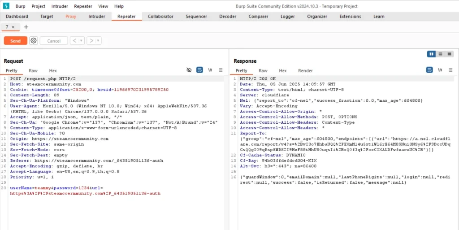Toggle Response word wrap blue icon

tap(429, 70)
